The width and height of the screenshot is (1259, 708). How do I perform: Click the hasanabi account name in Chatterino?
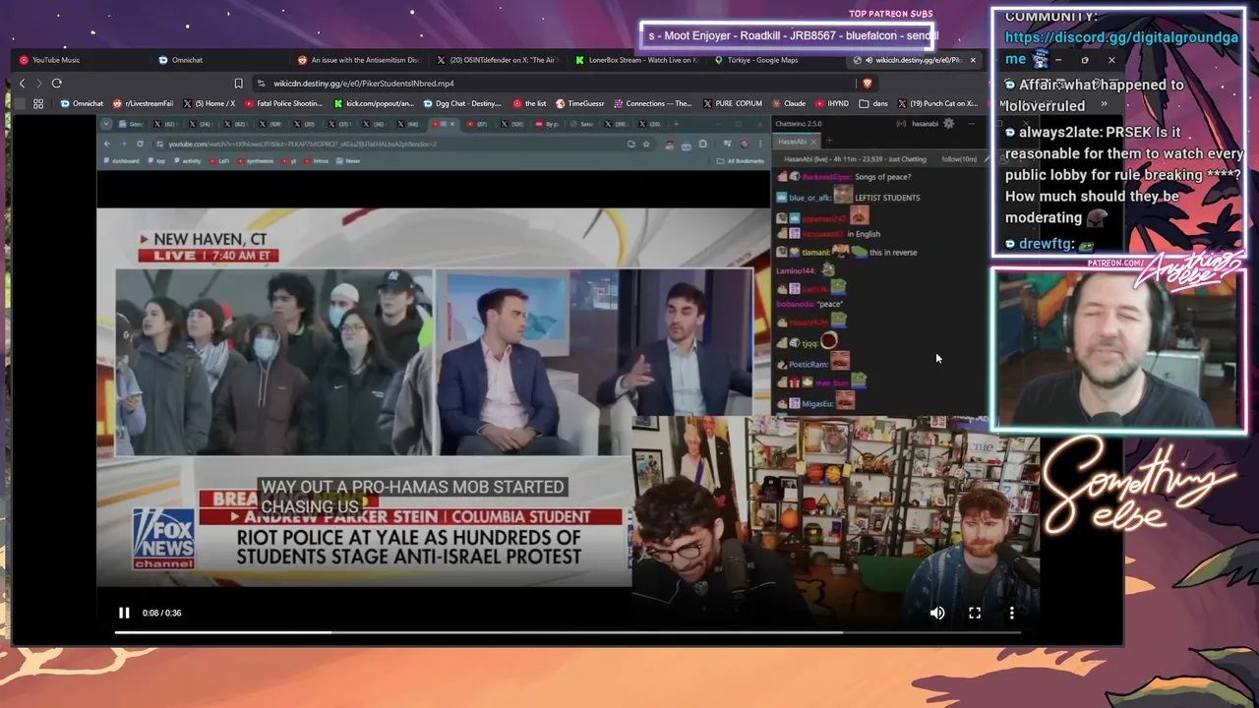tap(925, 124)
